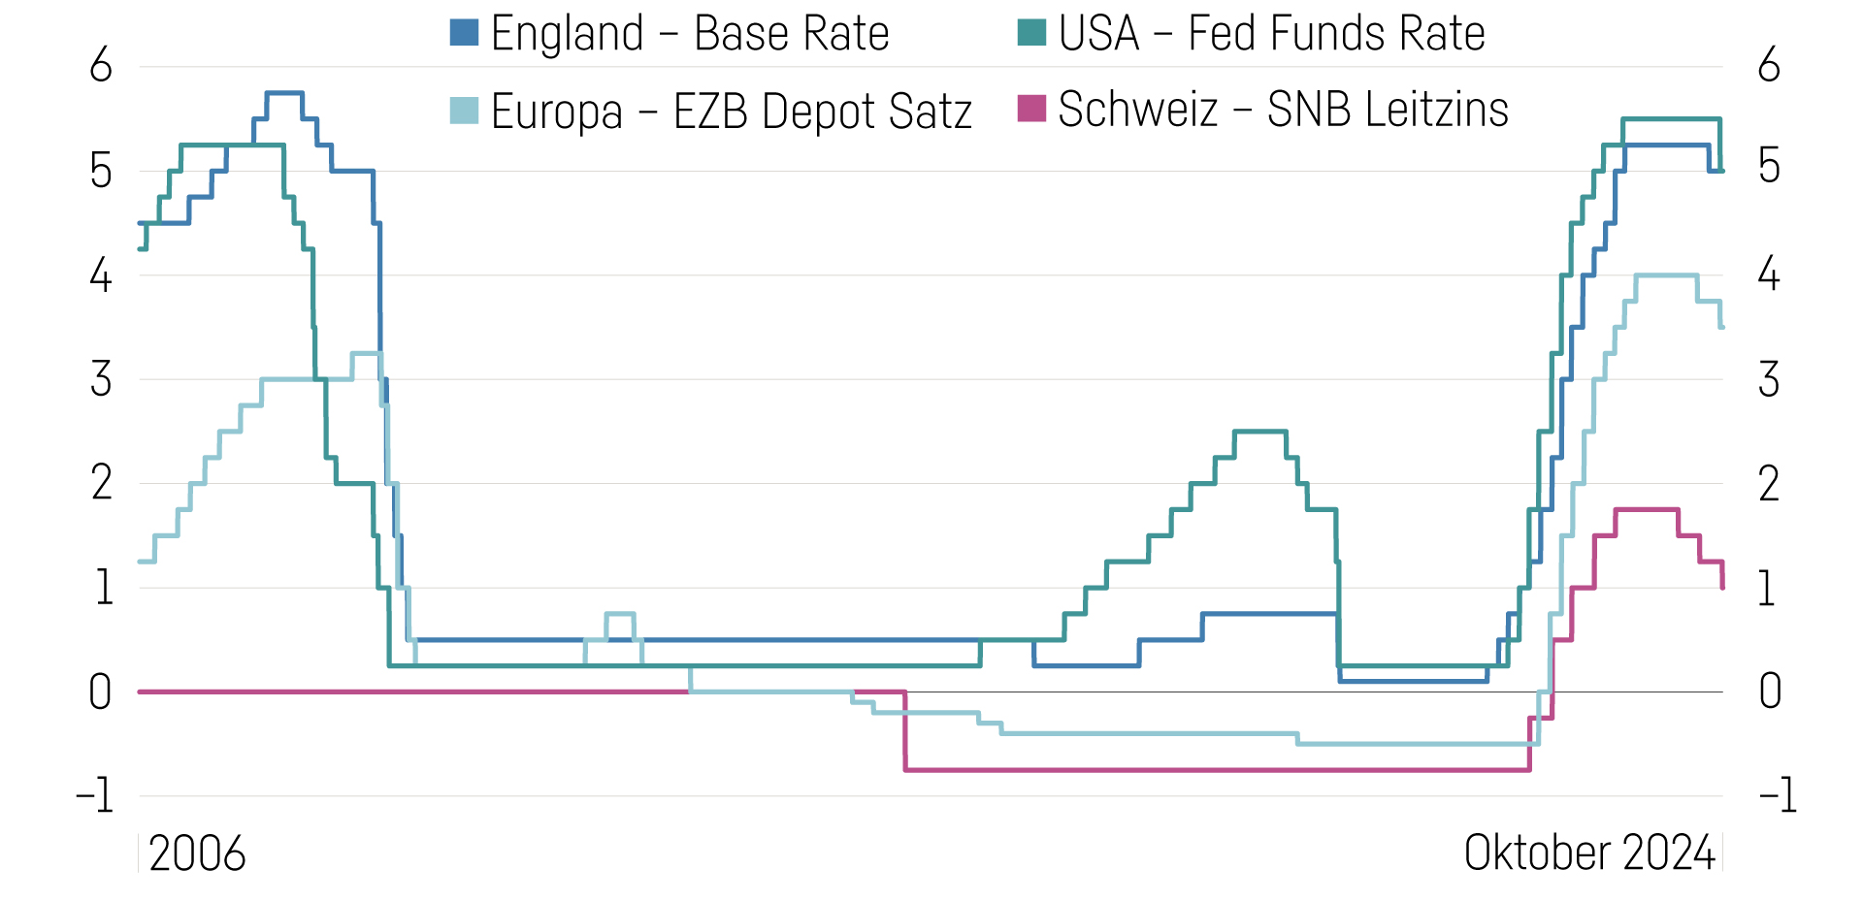This screenshot has width=1863, height=901.
Task: Click the left y-axis label "1"
Action: [103, 588]
